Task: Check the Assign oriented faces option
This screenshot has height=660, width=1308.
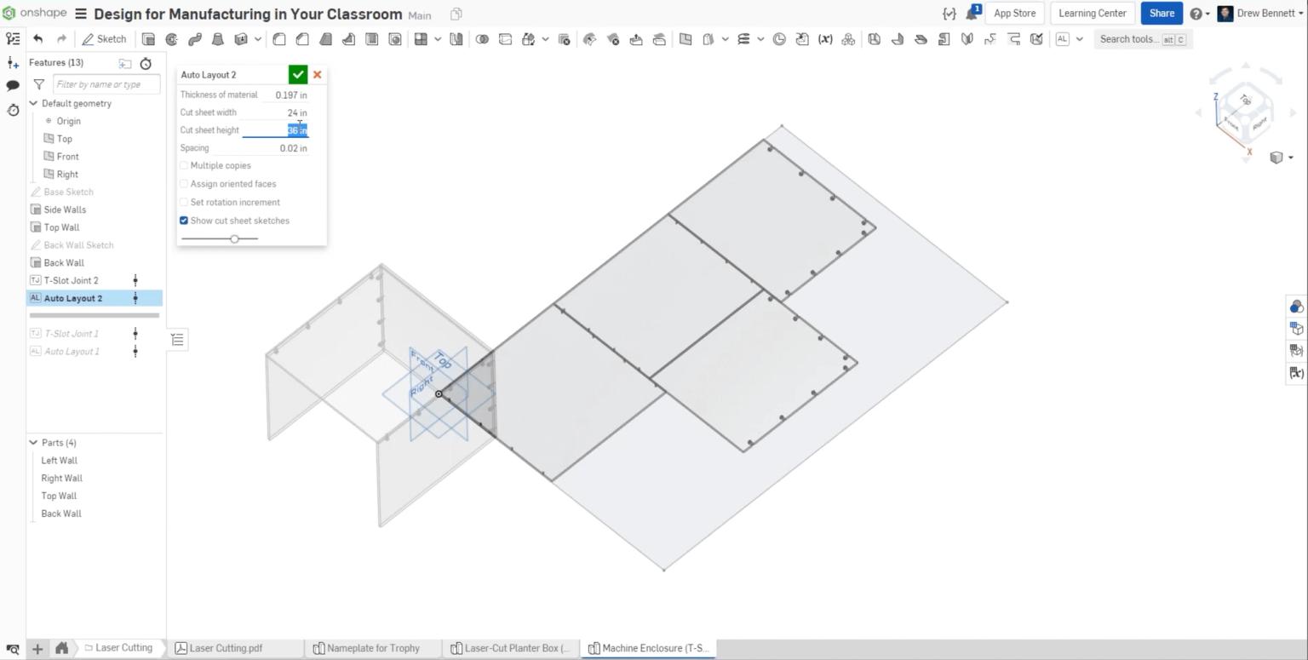Action: pos(184,184)
